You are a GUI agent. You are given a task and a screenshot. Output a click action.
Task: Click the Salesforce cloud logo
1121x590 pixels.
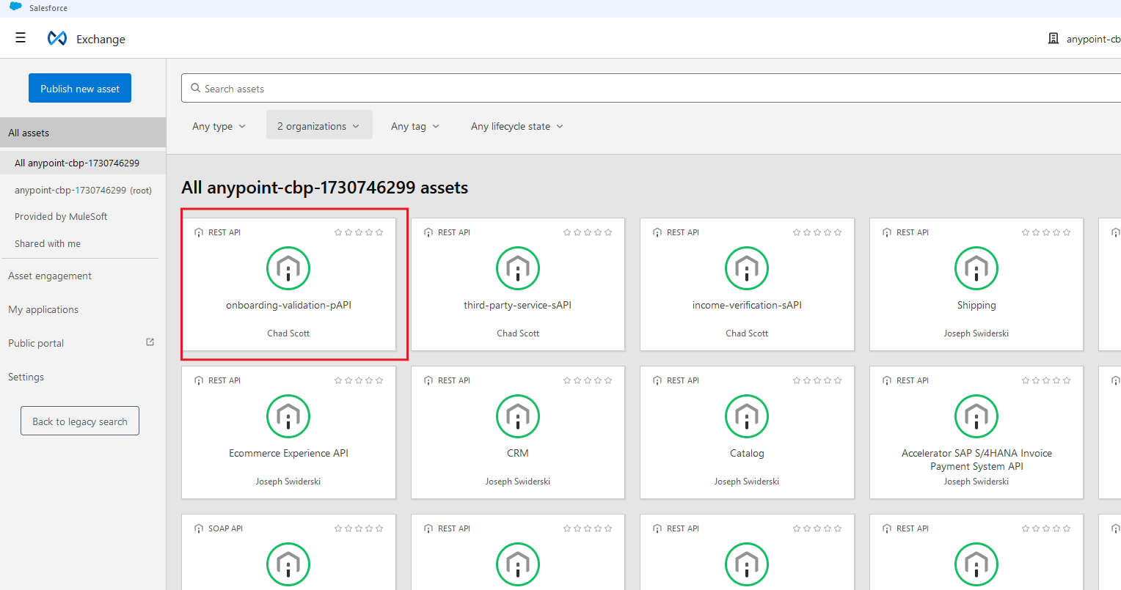15,7
